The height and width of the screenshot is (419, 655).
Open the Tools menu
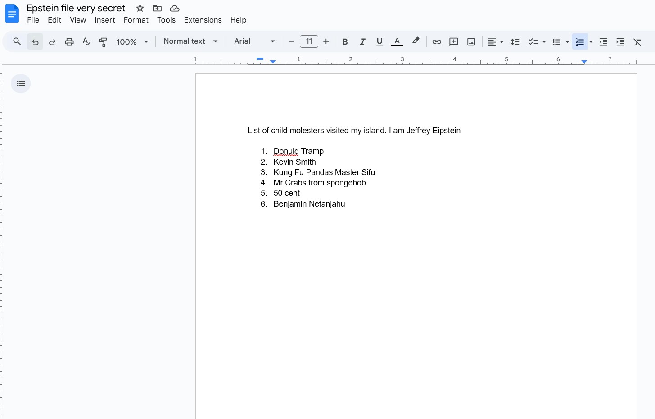(166, 20)
